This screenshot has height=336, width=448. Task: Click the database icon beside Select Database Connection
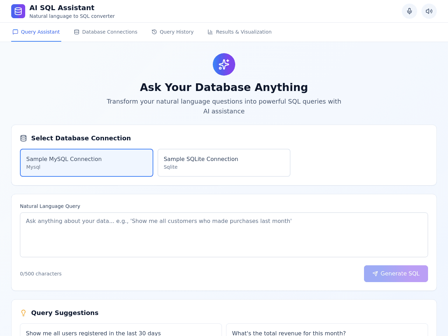[23, 138]
